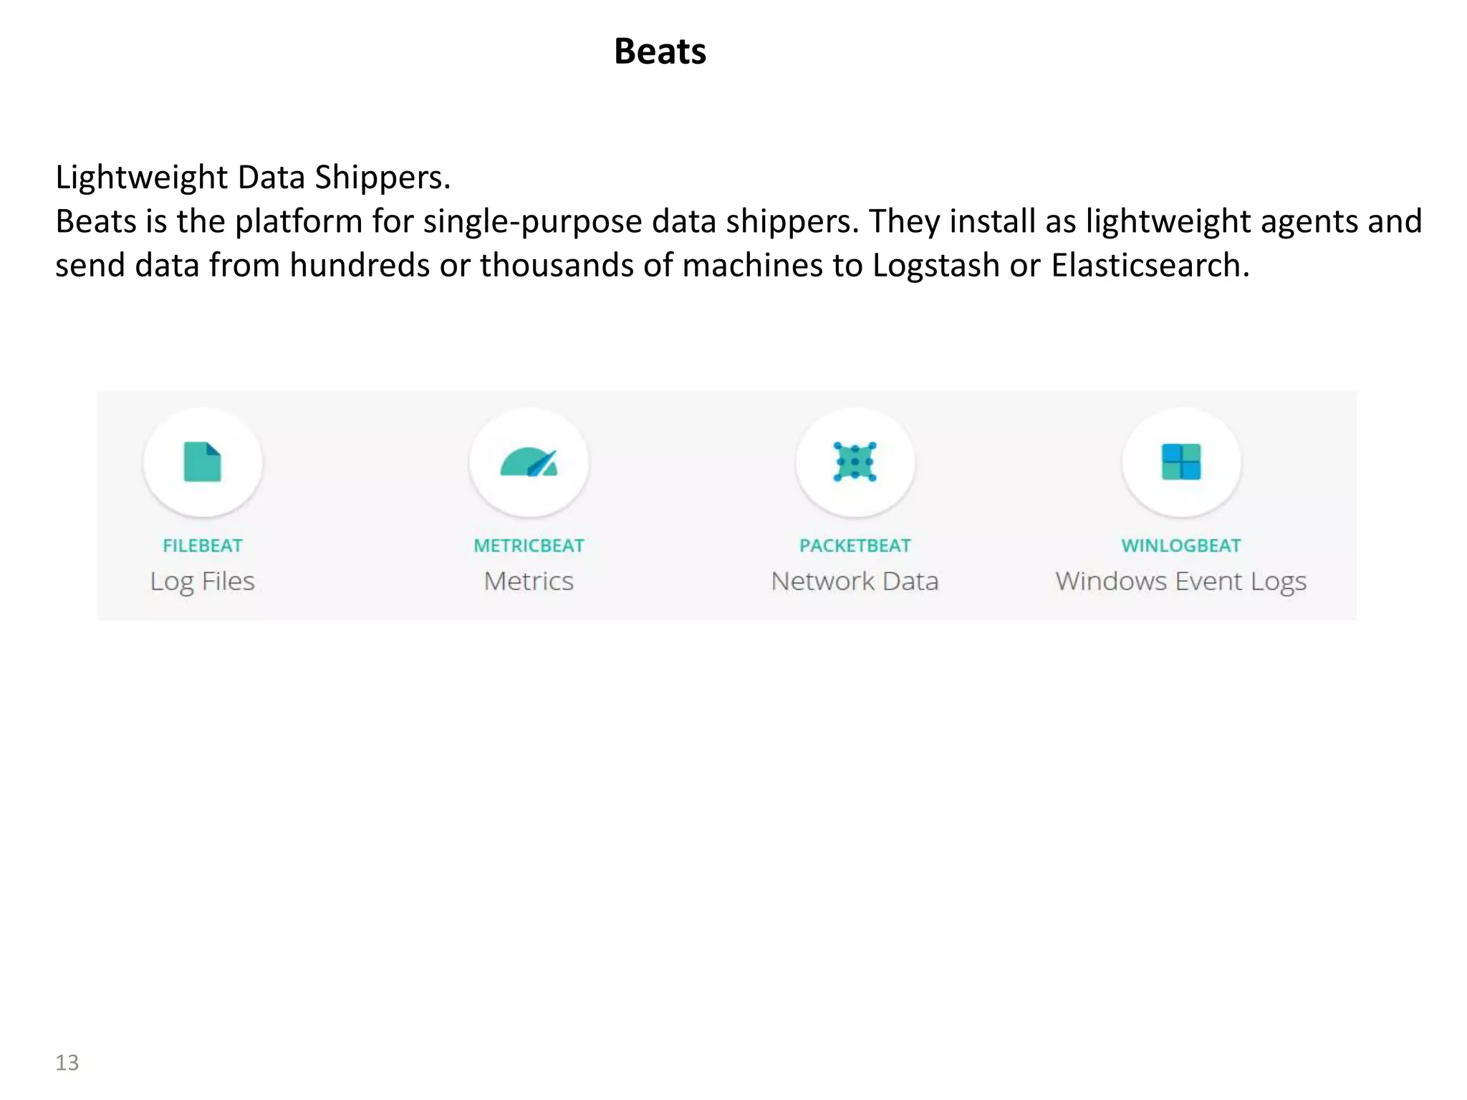
Task: Click the "Windows Event Logs" caption
Action: pyautogui.click(x=1180, y=582)
